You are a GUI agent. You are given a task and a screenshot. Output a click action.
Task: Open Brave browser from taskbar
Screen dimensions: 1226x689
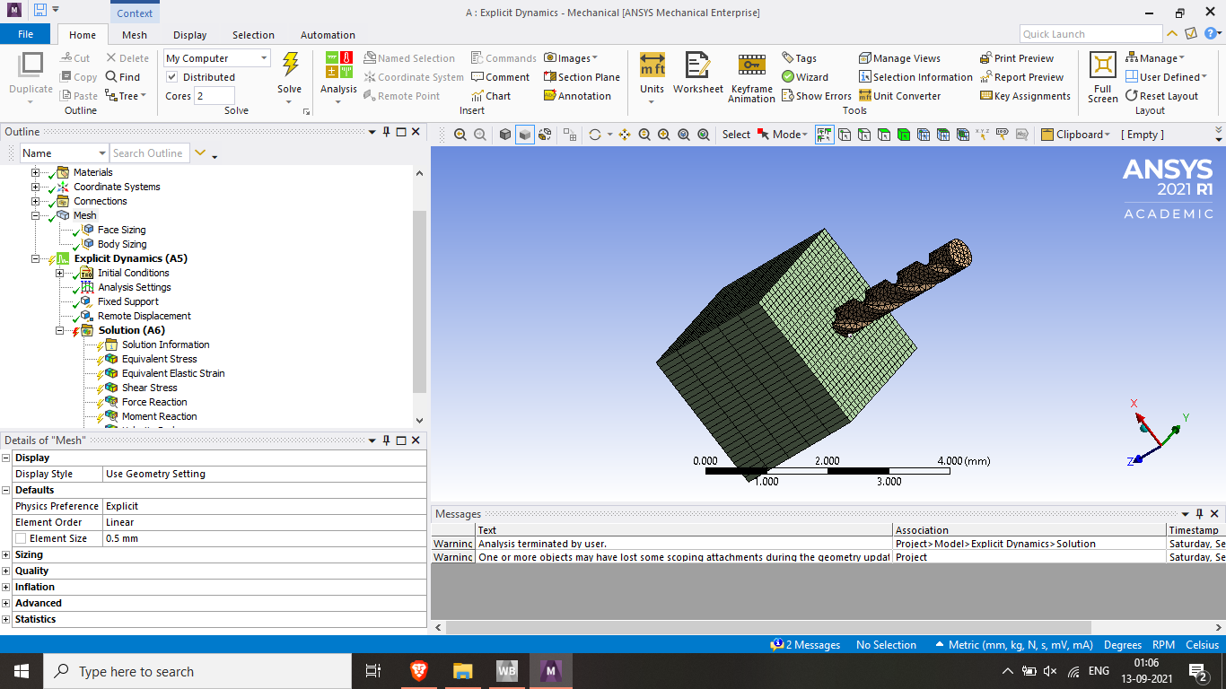click(x=418, y=671)
